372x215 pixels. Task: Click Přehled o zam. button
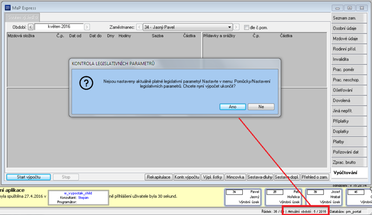tap(315, 177)
